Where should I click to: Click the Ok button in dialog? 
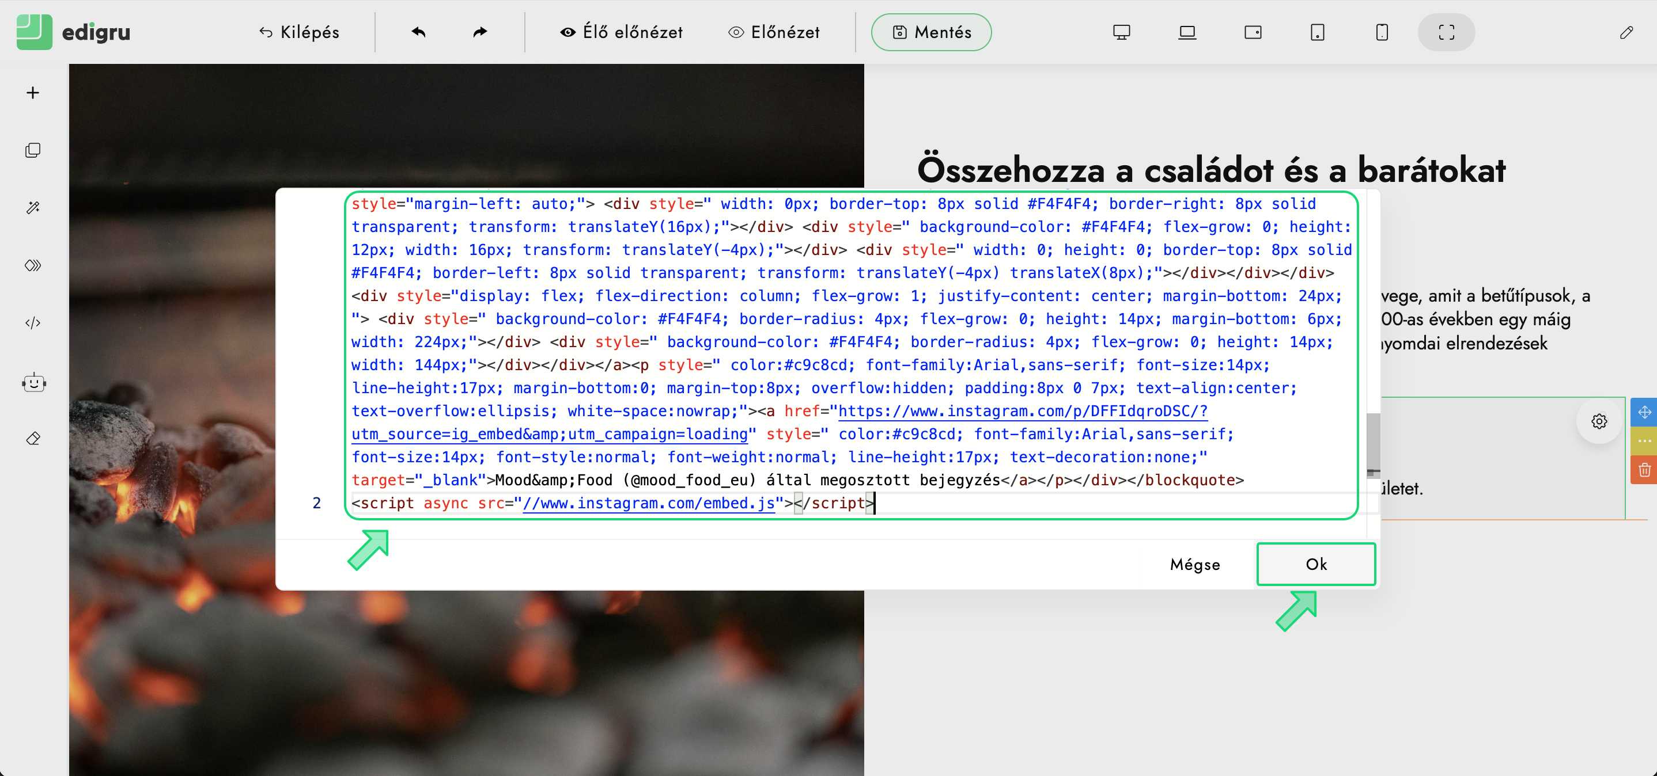pyautogui.click(x=1315, y=564)
